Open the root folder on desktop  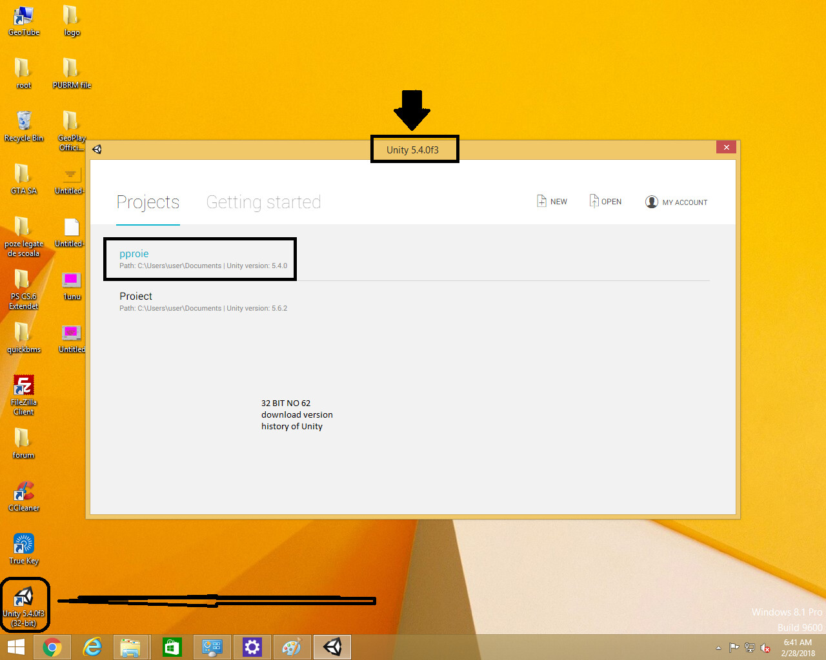pos(24,73)
